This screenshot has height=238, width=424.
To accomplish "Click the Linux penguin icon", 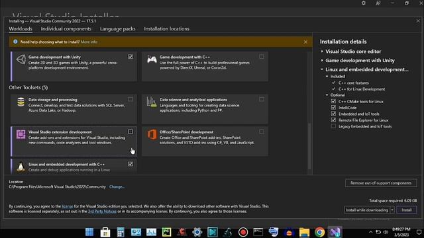I will point(21,167).
